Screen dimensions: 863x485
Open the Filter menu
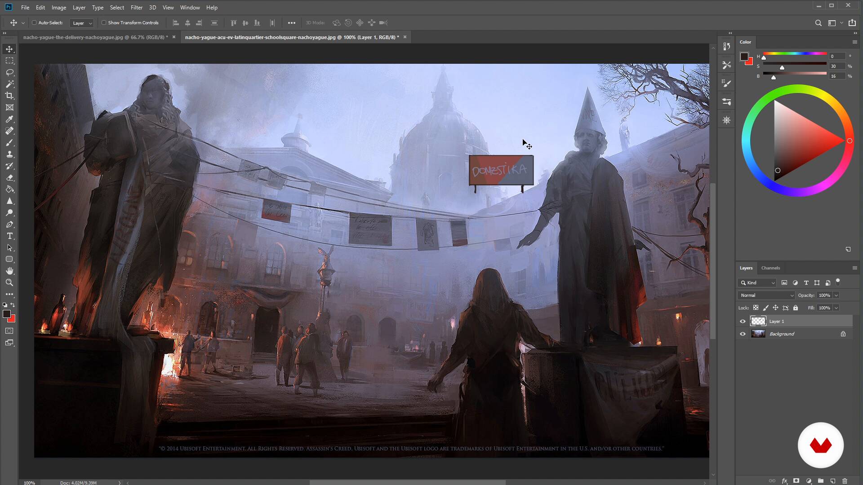click(136, 7)
